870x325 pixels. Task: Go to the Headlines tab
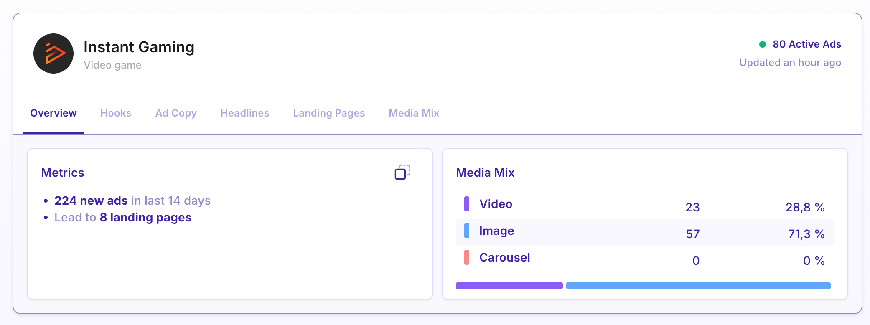point(245,113)
